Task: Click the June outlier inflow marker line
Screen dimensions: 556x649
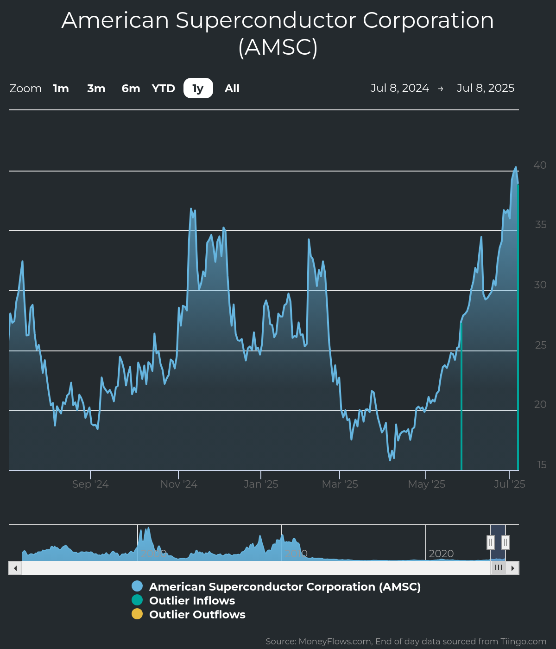Action: [x=461, y=396]
